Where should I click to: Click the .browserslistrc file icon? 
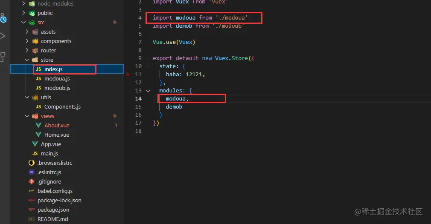(32, 163)
